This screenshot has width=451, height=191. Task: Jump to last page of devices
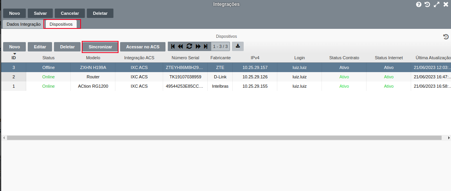[206, 46]
